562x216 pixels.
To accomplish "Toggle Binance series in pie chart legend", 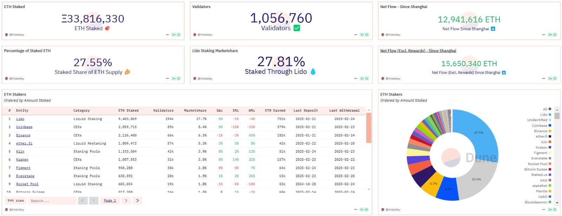I will [x=542, y=131].
